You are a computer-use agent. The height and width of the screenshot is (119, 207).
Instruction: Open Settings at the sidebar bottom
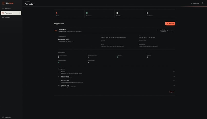[11, 117]
